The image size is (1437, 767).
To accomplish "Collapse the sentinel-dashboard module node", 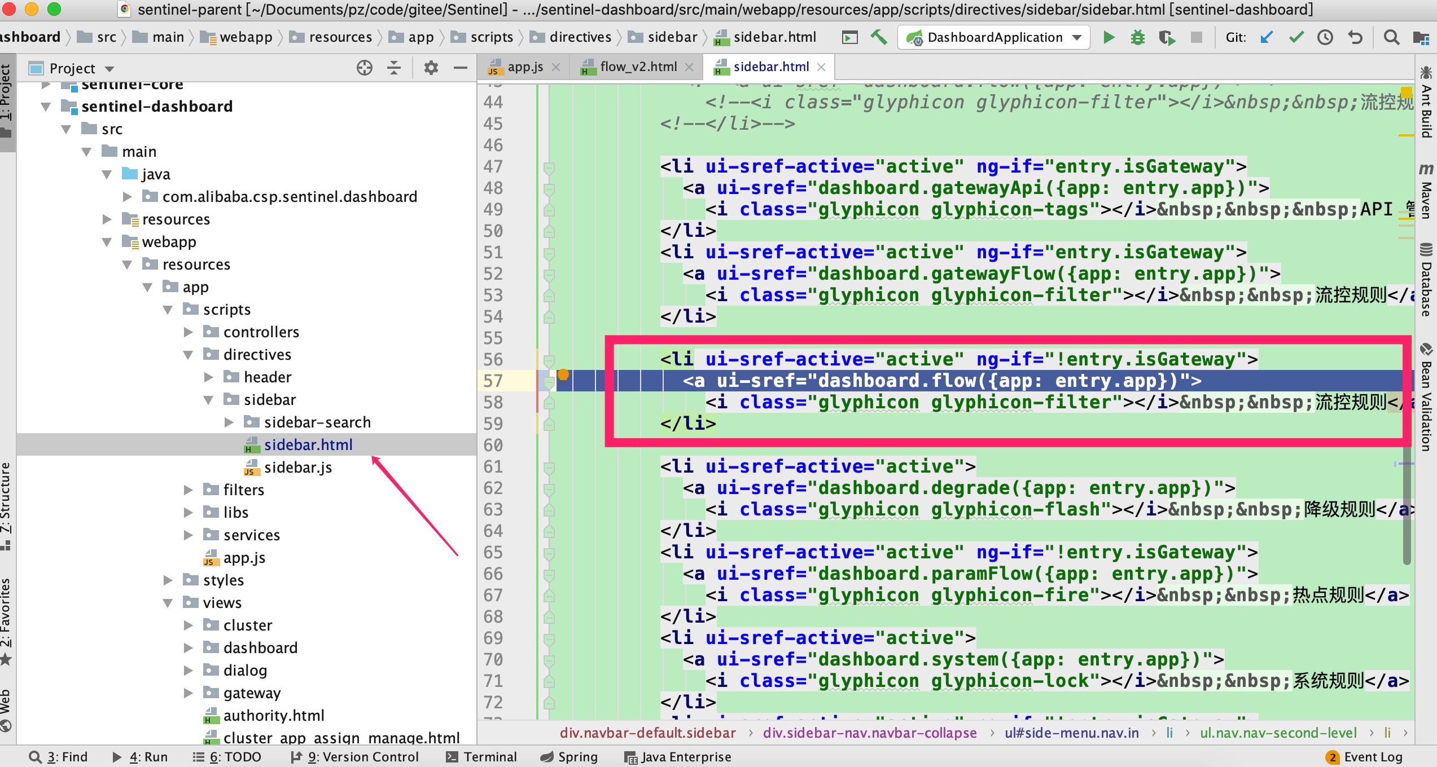I will [x=46, y=107].
